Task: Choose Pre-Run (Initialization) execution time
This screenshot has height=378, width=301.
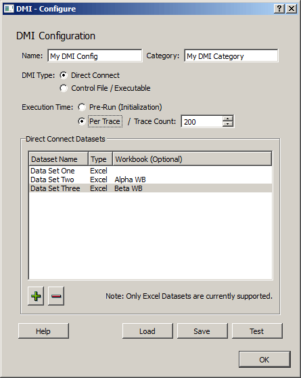Action: (x=82, y=107)
